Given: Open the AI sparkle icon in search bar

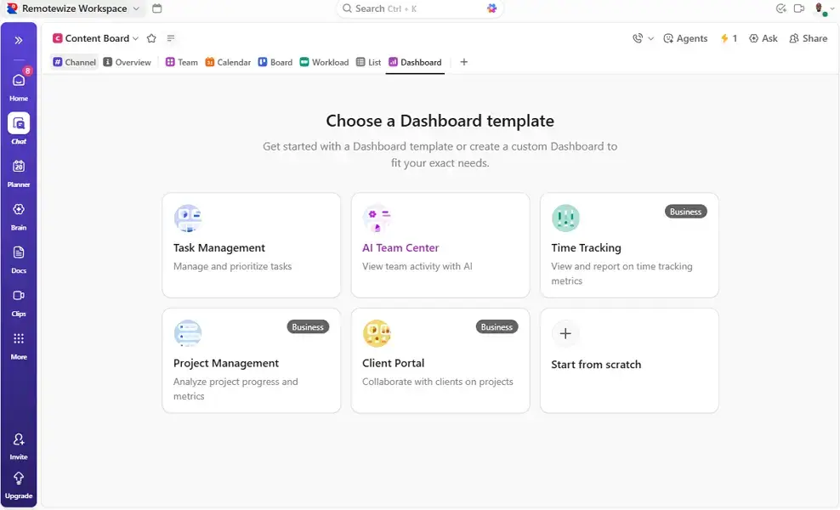Looking at the screenshot, I should [491, 8].
